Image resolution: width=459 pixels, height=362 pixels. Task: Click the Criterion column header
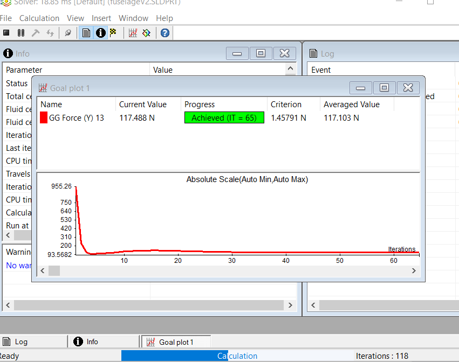click(x=286, y=105)
